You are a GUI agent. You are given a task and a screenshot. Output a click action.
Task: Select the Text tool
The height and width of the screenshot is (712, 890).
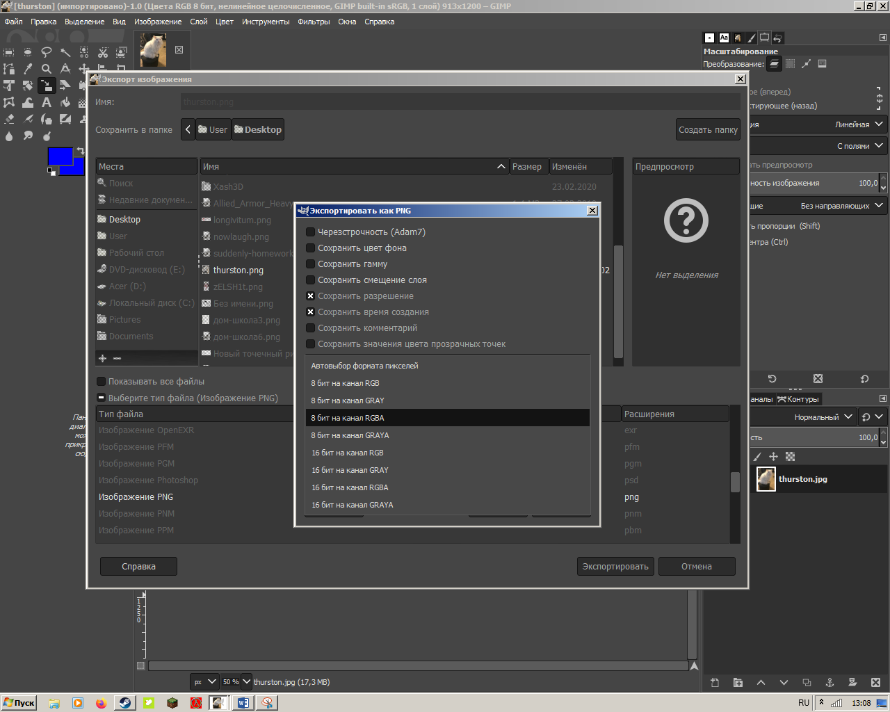(x=47, y=102)
